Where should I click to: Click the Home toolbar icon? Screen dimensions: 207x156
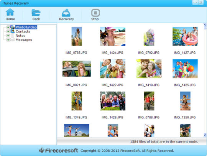[10, 12]
